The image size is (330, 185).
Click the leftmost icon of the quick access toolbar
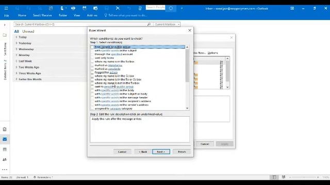[6, 8]
